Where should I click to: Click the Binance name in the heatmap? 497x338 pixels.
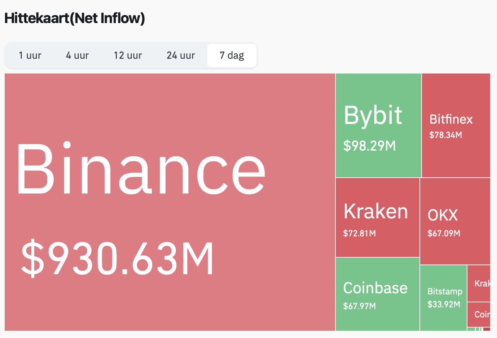[x=141, y=169]
